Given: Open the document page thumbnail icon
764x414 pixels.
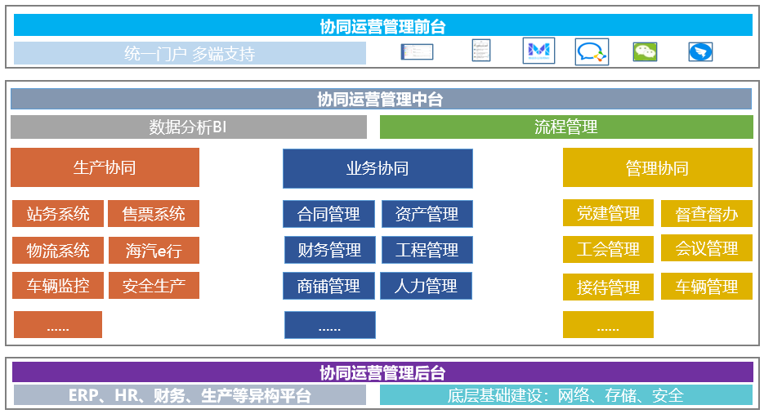Looking at the screenshot, I should 481,51.
